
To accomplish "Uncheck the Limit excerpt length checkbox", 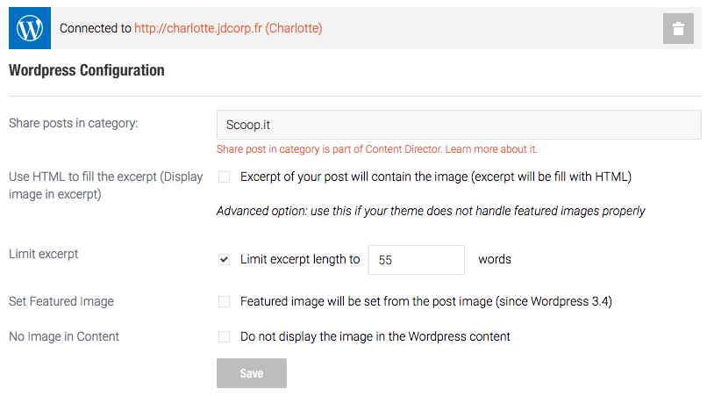I will tap(224, 260).
